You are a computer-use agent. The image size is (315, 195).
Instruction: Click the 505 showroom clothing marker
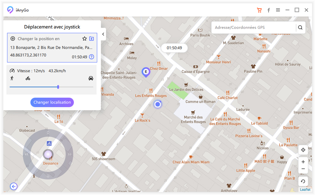click(x=103, y=154)
